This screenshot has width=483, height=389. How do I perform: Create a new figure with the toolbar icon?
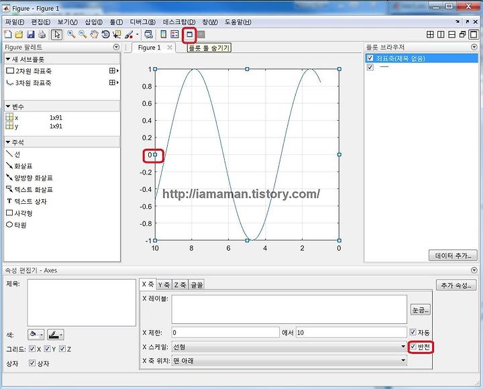click(x=7, y=34)
